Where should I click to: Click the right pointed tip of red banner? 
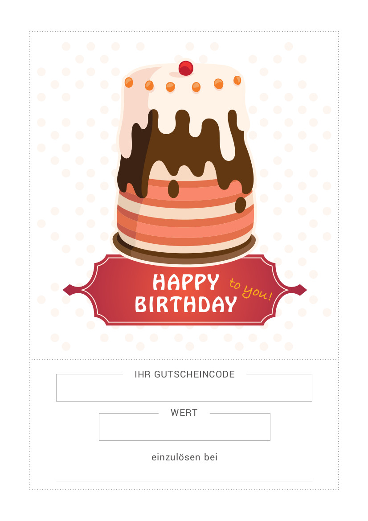tap(301, 289)
